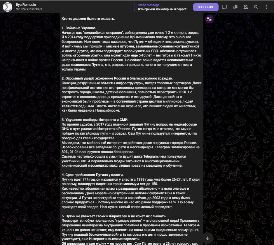Show the pinned messages list icon

[x=235, y=7]
